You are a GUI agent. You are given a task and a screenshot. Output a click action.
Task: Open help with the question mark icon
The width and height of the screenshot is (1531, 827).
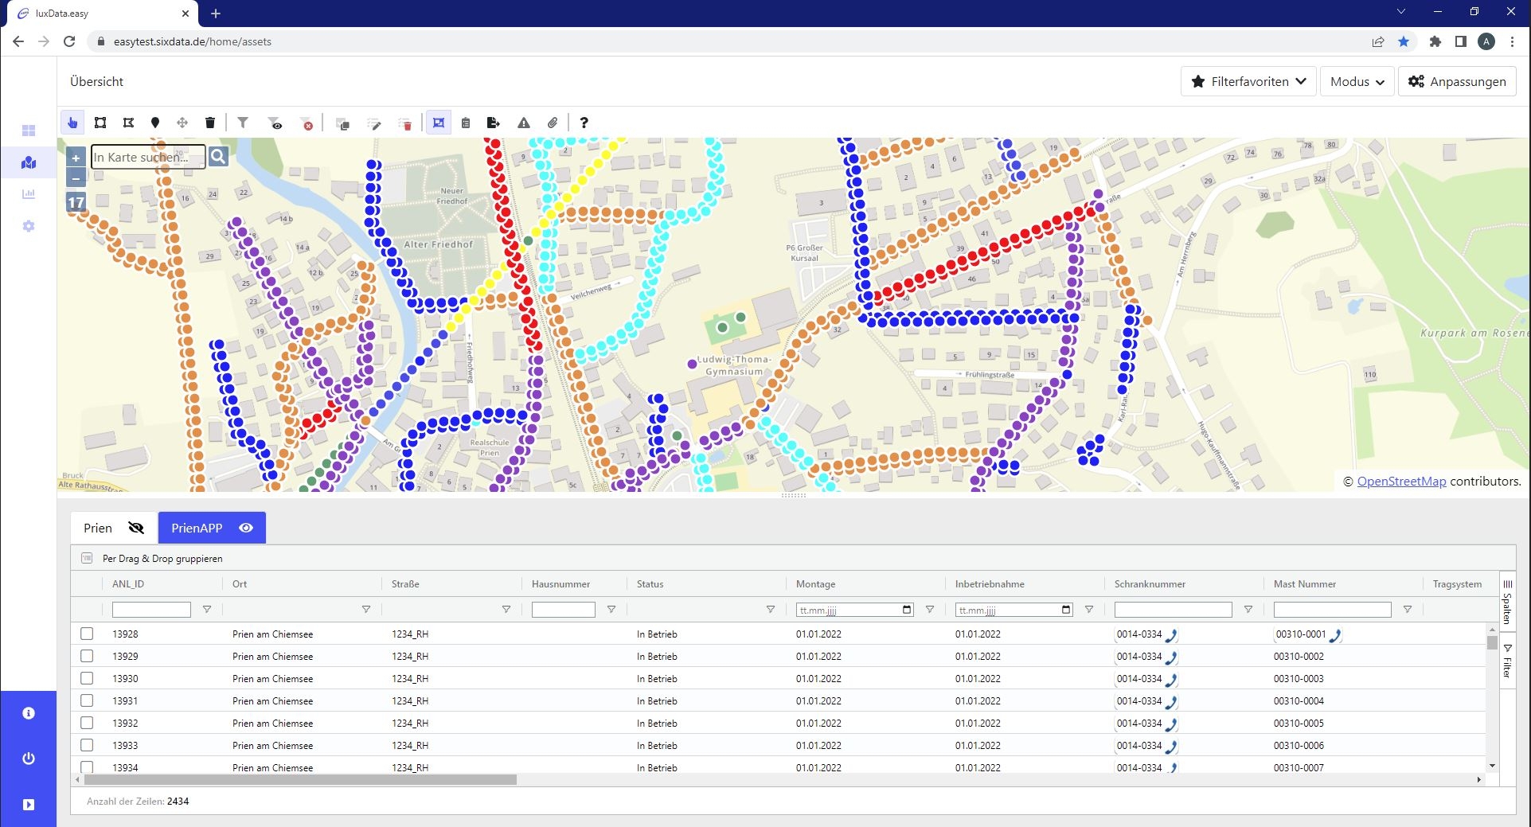(x=584, y=123)
